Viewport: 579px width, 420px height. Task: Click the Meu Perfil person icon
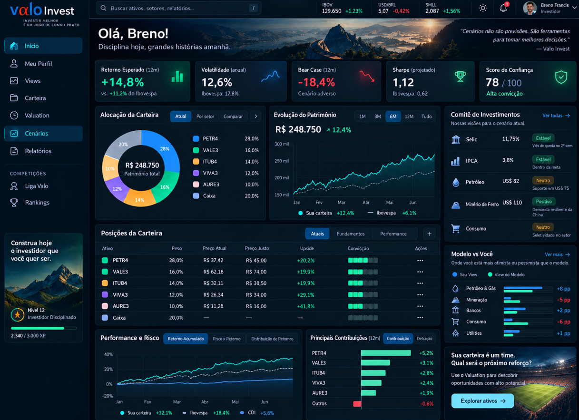[x=14, y=63]
